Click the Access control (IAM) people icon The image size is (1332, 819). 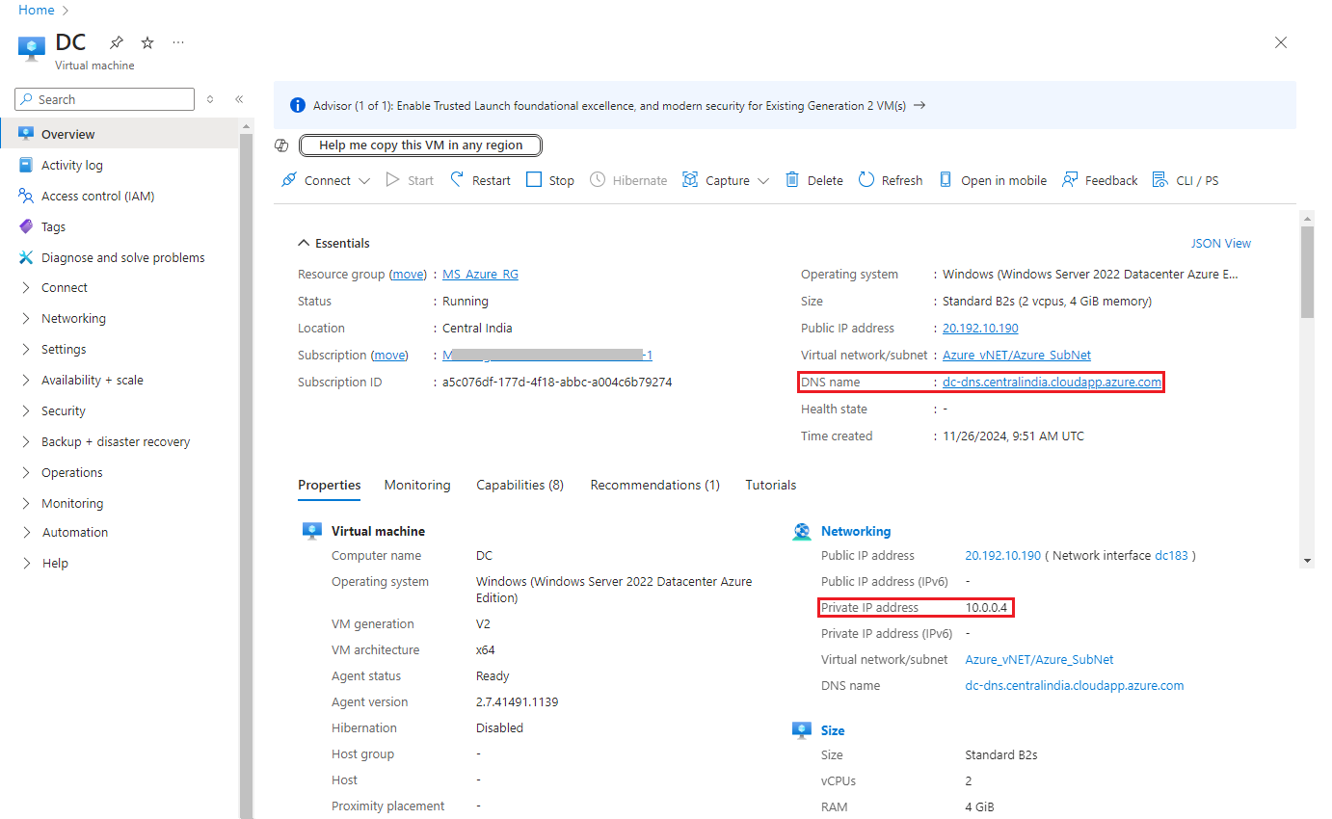26,196
